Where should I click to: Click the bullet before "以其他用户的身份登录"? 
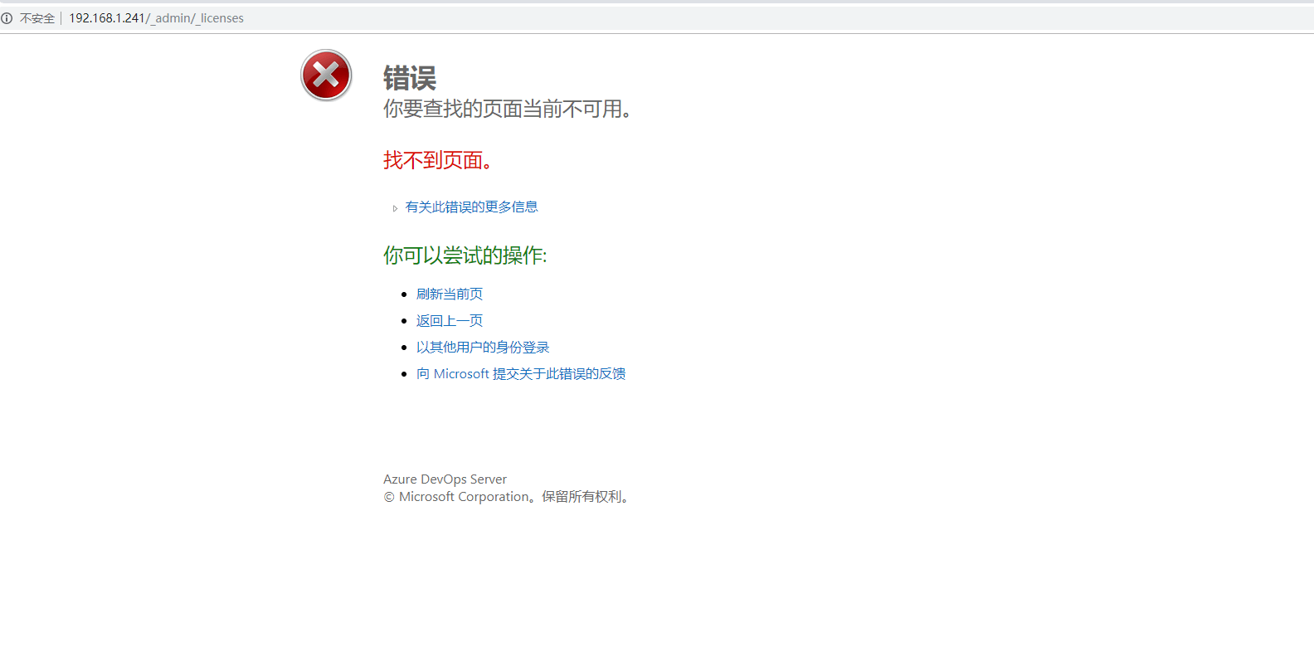tap(404, 348)
